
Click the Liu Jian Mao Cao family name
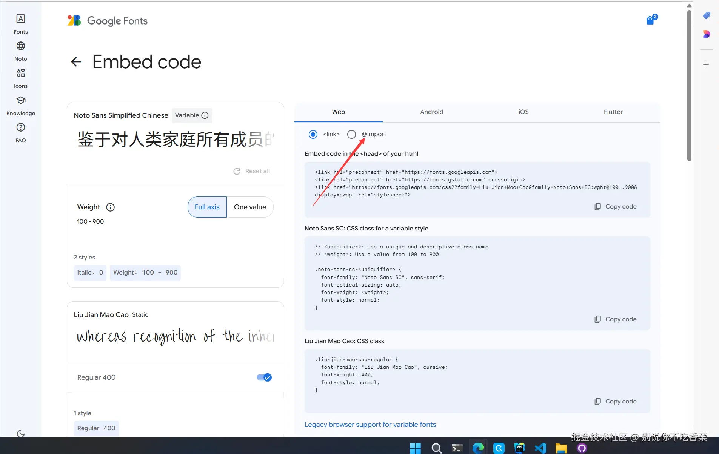(101, 315)
